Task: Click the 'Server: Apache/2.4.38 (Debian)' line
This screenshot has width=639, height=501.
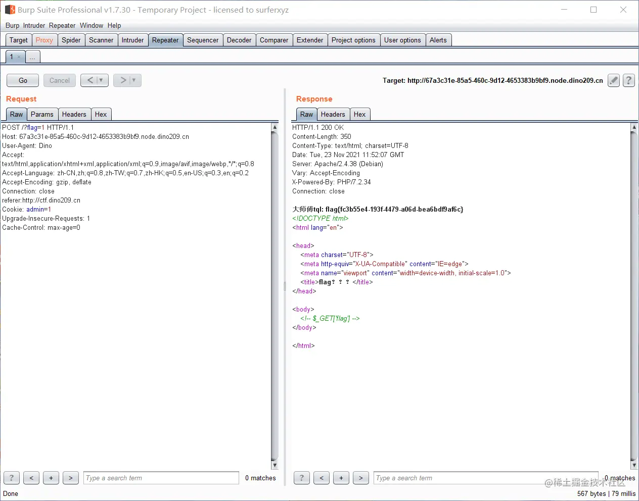Action: coord(338,164)
